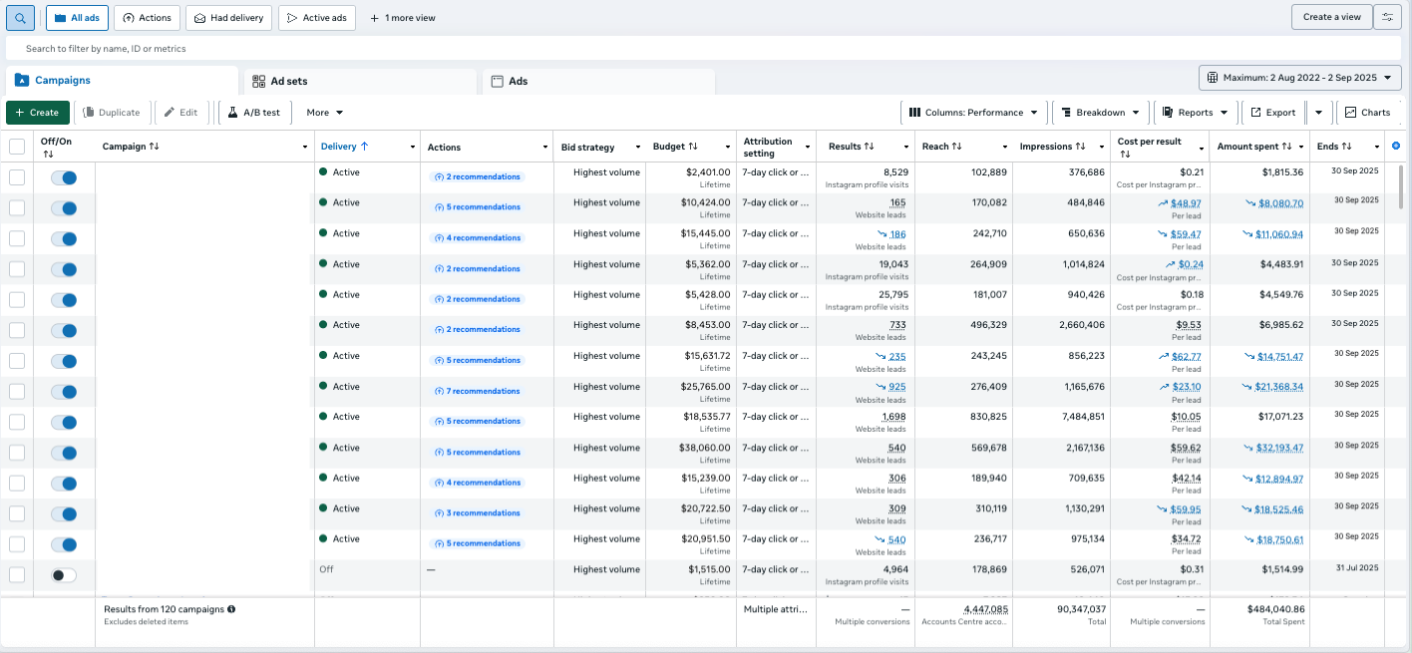
Task: Click the Export icon button
Action: [x=1272, y=113]
